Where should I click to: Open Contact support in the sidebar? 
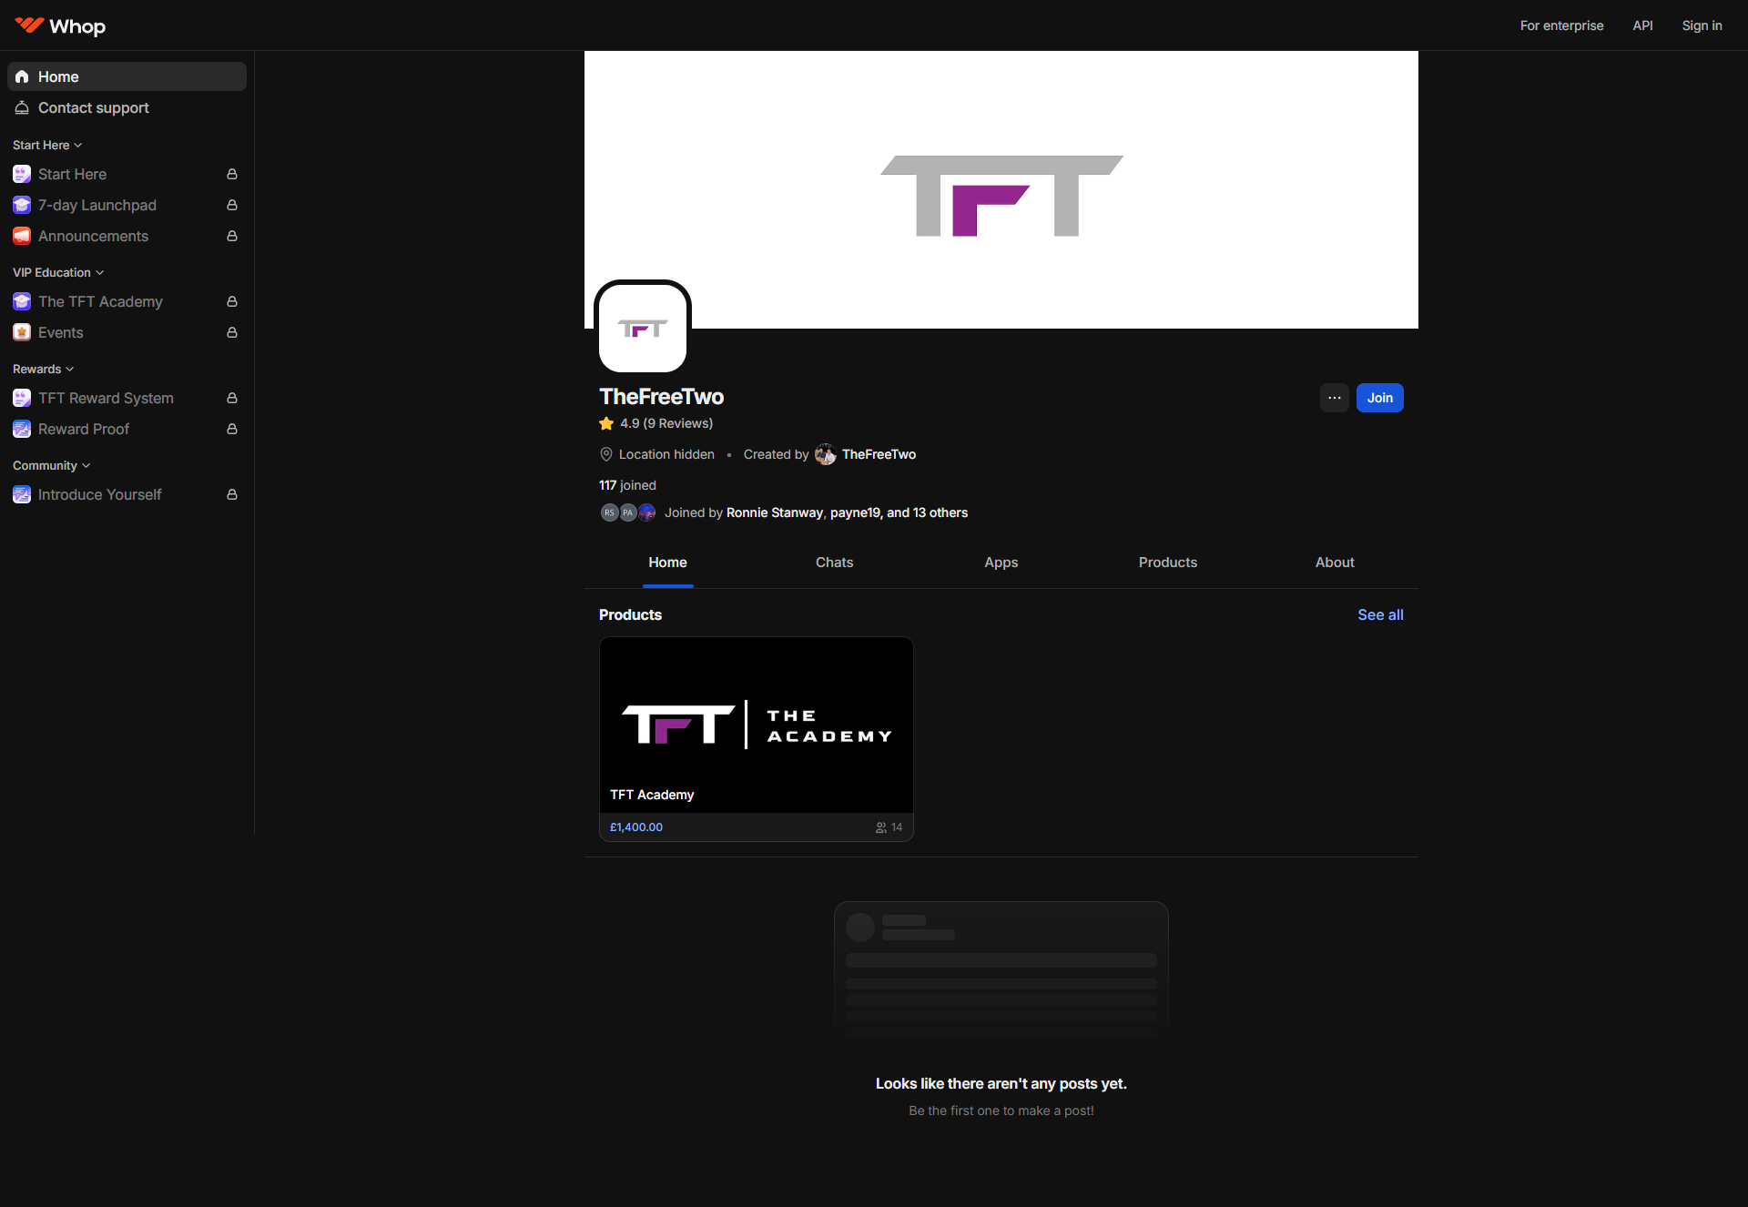point(127,107)
